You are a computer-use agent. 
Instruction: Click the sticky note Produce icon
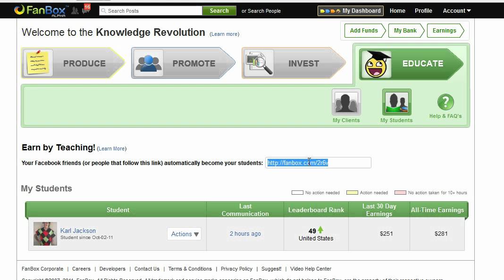click(x=38, y=63)
